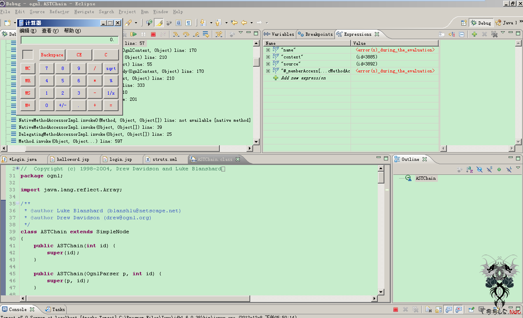Screen dimensions: 523x318
Task: Open the Previous Annotation dropdown arrow
Action: click(x=226, y=23)
